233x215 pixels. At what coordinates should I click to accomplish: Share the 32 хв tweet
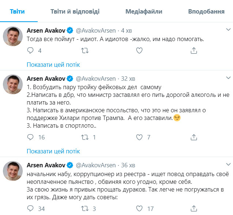(193, 138)
